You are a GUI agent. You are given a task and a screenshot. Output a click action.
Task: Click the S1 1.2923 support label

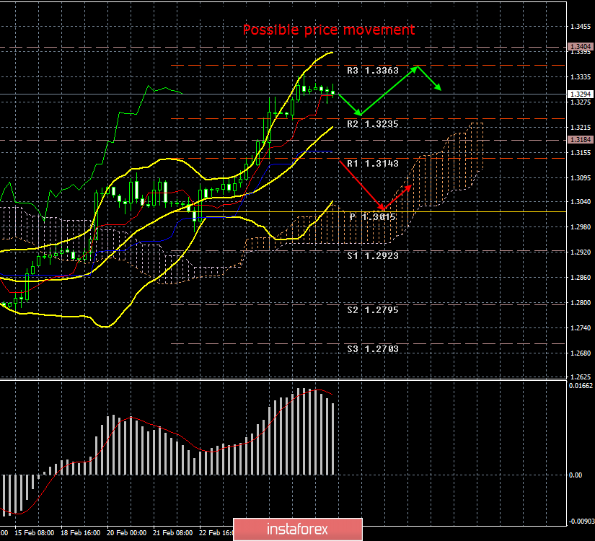tap(373, 256)
